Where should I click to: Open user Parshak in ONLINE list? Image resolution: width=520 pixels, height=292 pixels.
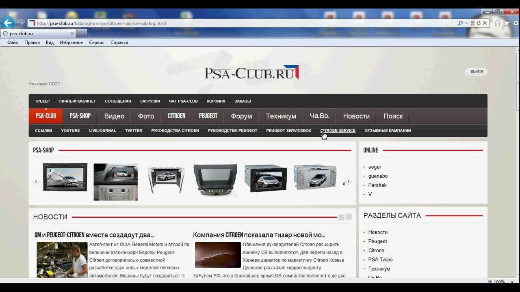click(x=377, y=185)
